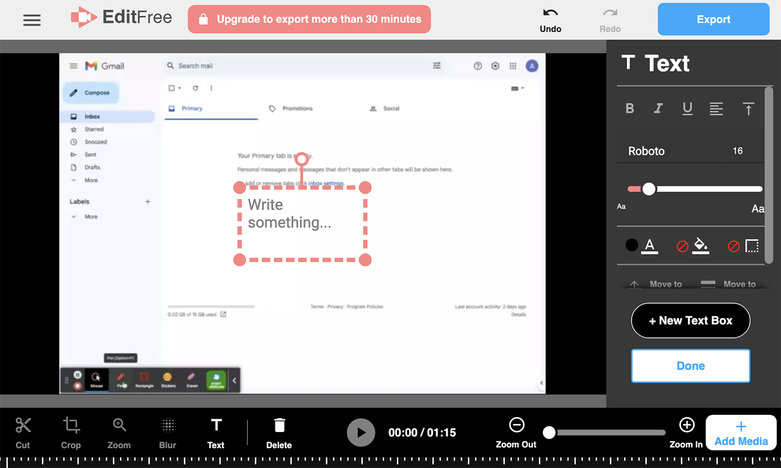Add a New Text Box
This screenshot has width=781, height=468.
click(691, 321)
